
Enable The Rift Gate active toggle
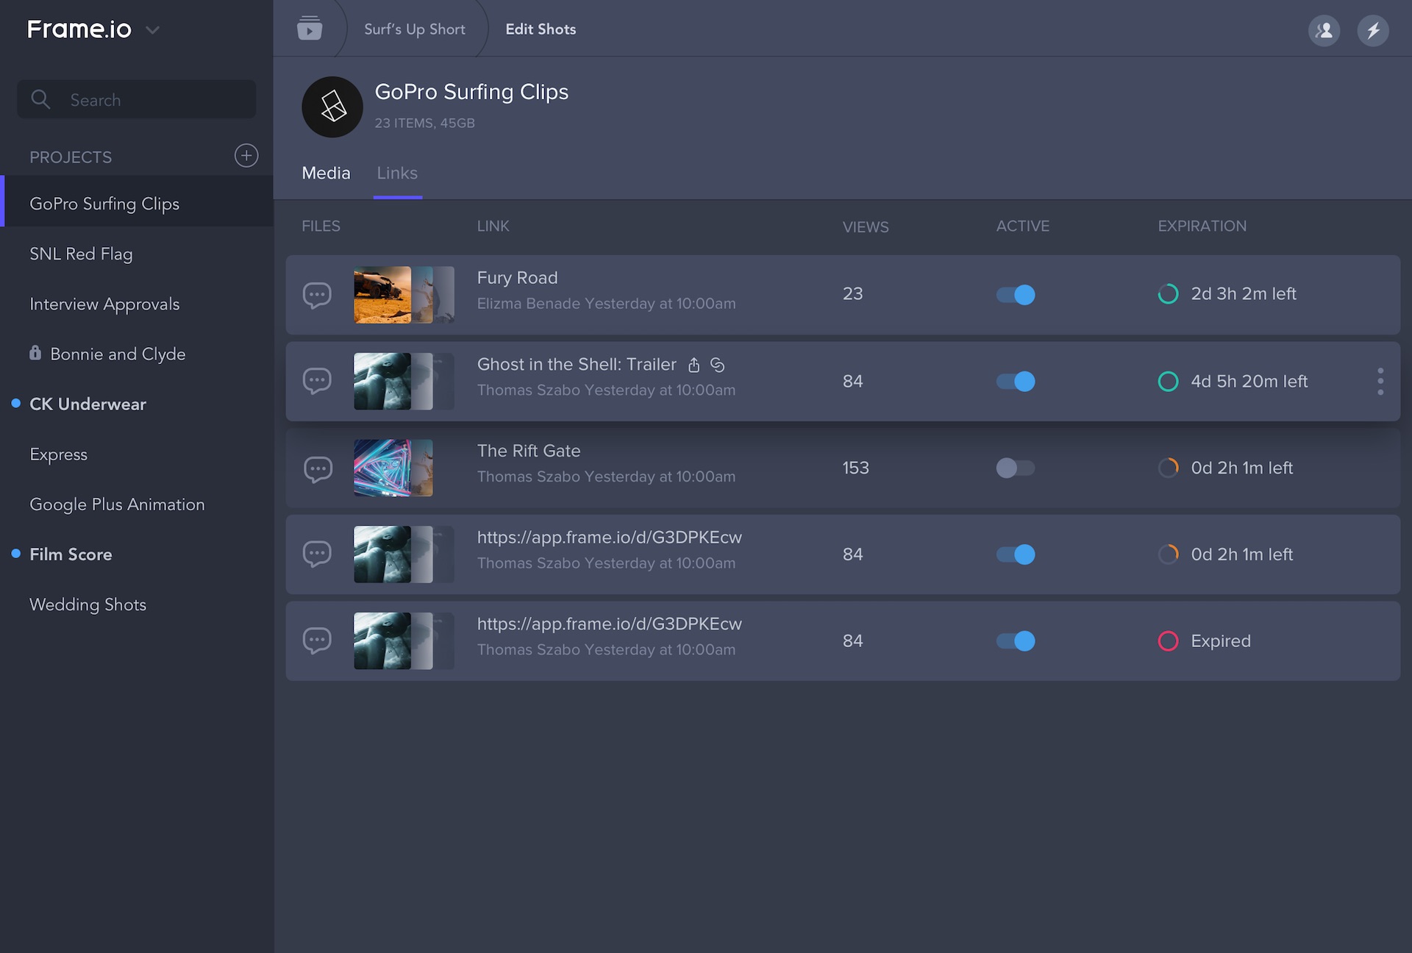pyautogui.click(x=1016, y=468)
